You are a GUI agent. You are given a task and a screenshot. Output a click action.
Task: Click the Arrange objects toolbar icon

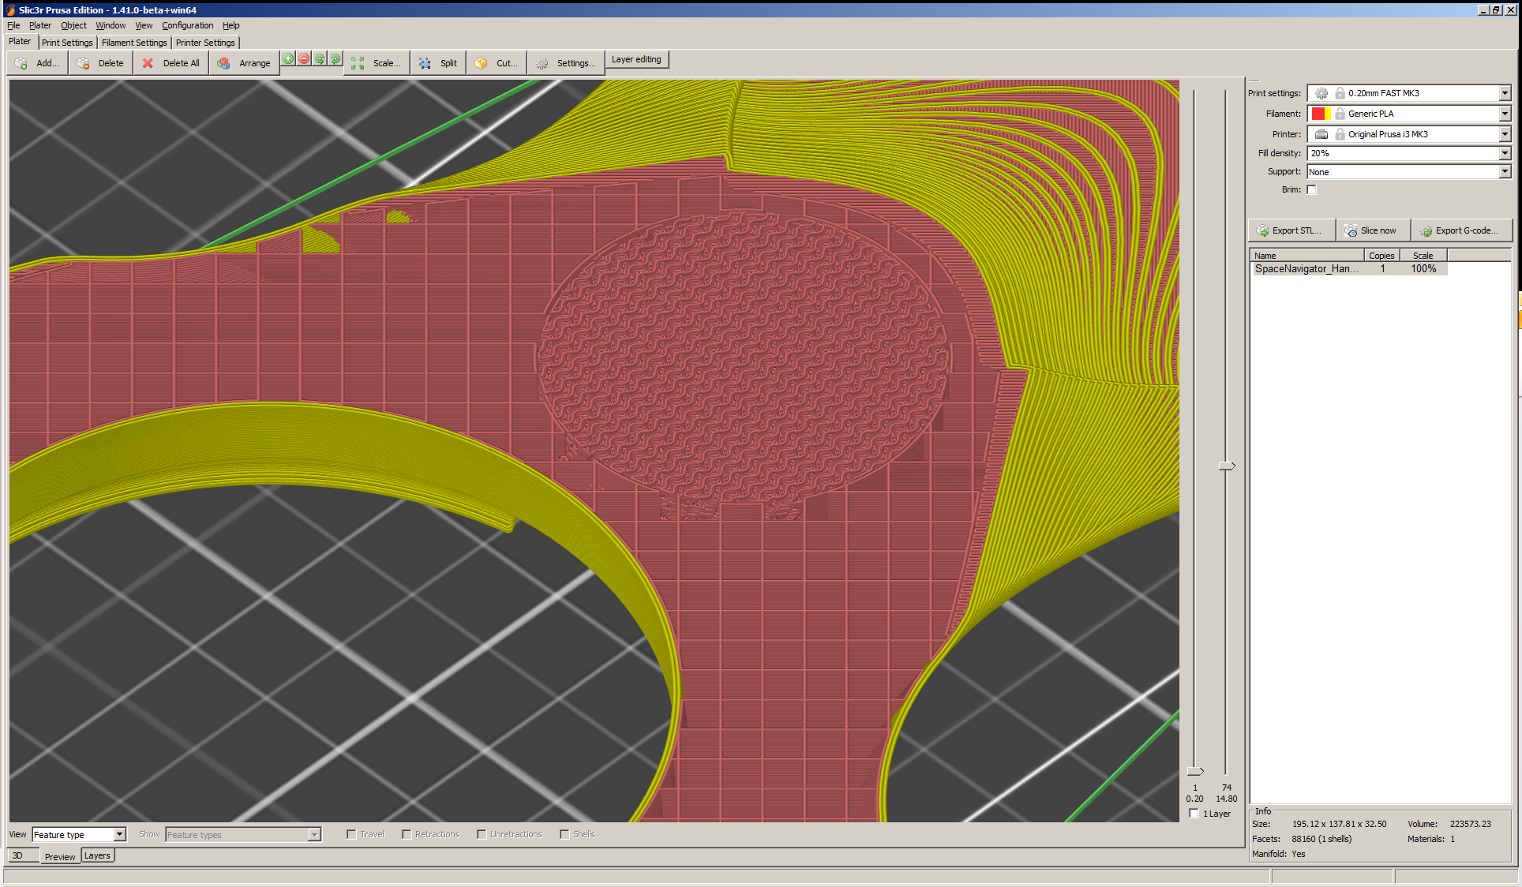[x=224, y=63]
